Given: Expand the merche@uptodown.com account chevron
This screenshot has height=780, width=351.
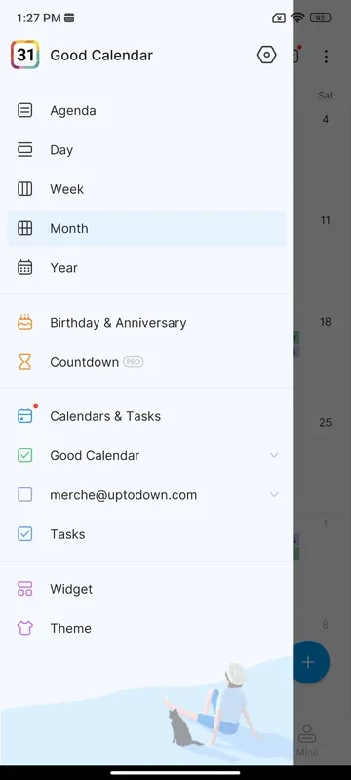Looking at the screenshot, I should [274, 495].
